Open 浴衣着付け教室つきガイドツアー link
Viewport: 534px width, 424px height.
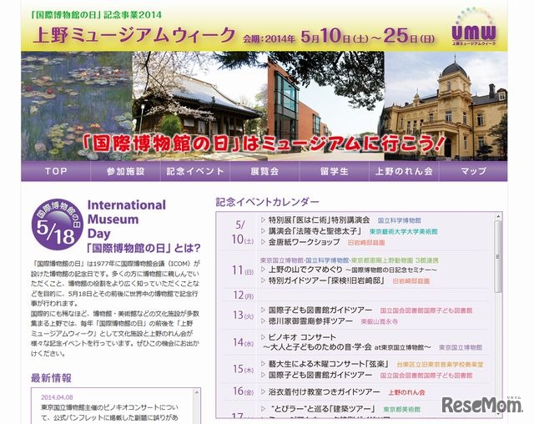coord(324,392)
